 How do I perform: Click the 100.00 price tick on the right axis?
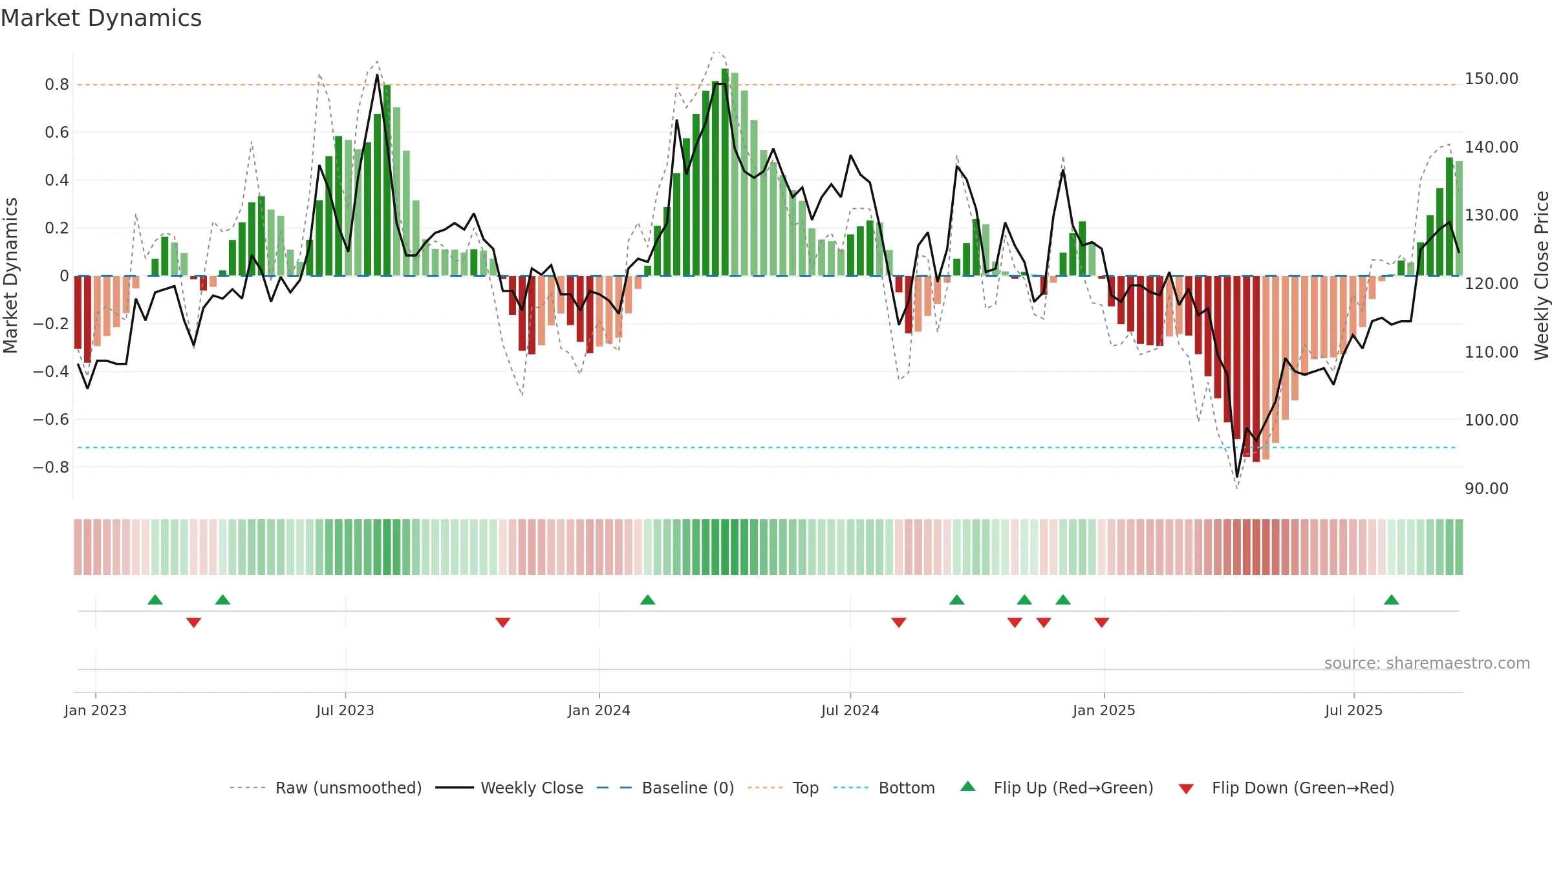coord(1492,420)
